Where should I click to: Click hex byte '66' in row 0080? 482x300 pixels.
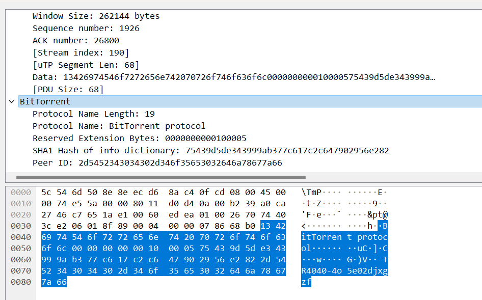(x=62, y=282)
